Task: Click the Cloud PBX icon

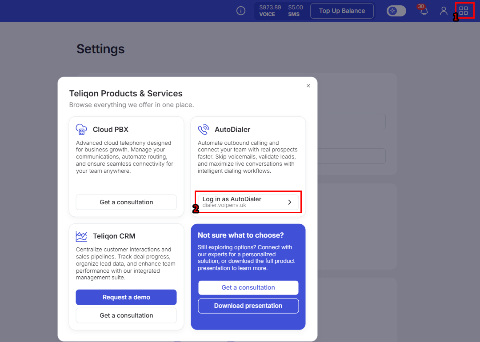Action: click(81, 129)
